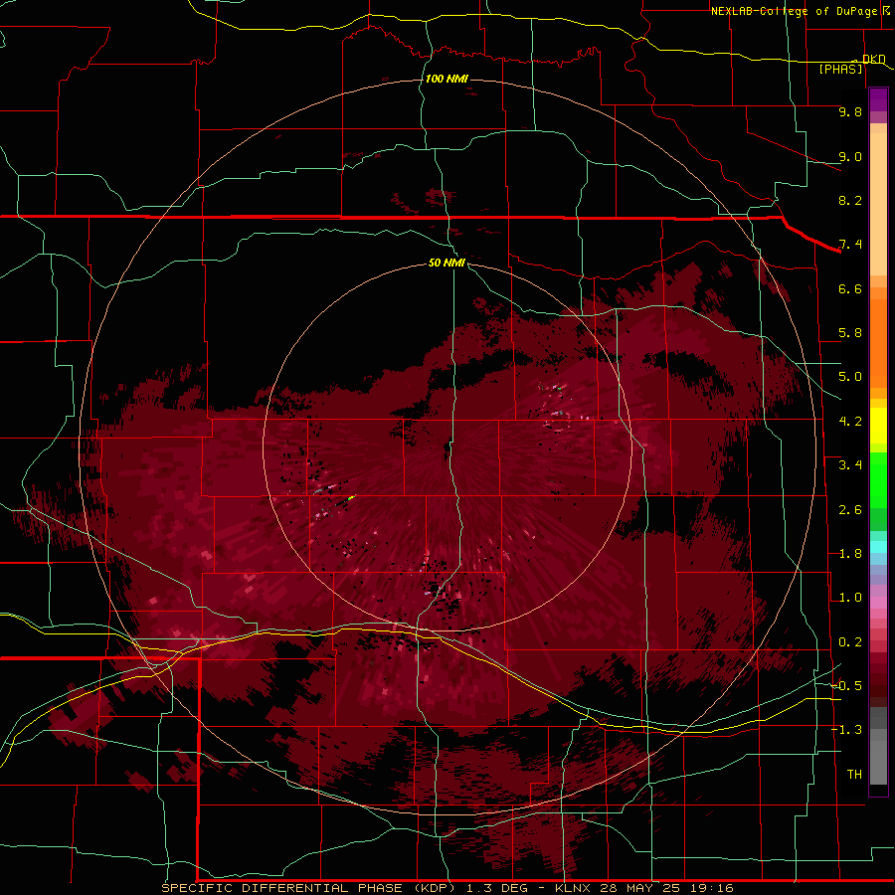Click the TH threshold label on the legend
This screenshot has width=895, height=895.
[x=854, y=775]
